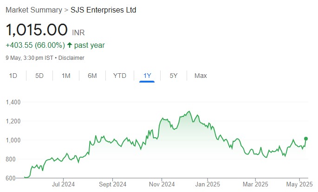Show the Max time range
This screenshot has width=318, height=192.
click(x=201, y=76)
